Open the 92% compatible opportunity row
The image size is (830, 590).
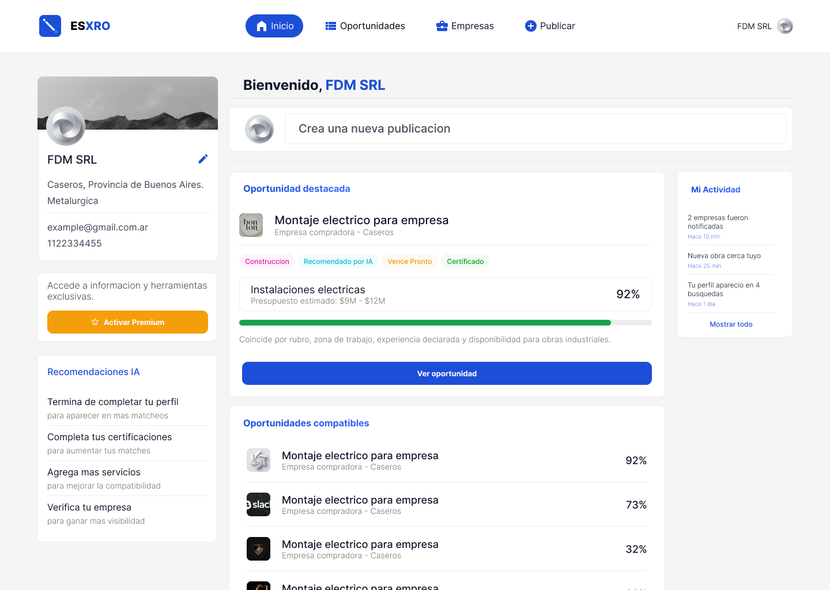[447, 460]
